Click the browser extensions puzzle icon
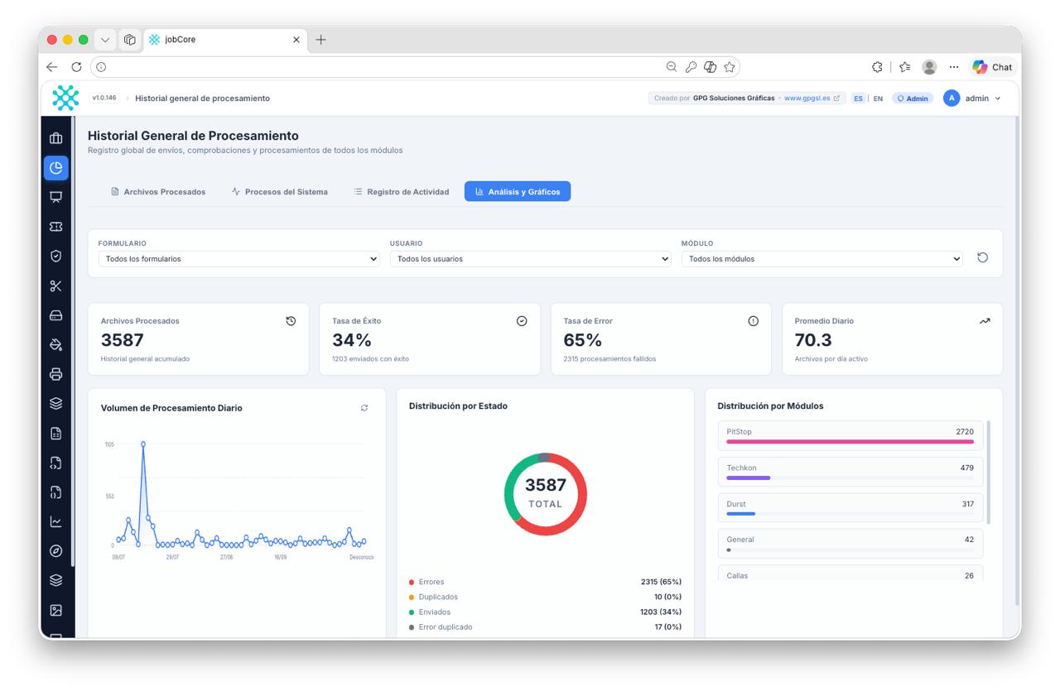Image resolution: width=1060 pixels, height=691 pixels. coord(878,67)
